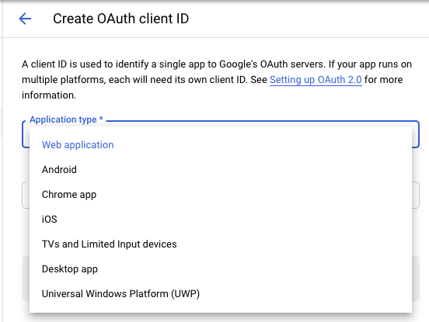Screen dimensions: 429x322
Task: Choose Universal Windows Platform (UWP)
Action: (221, 294)
